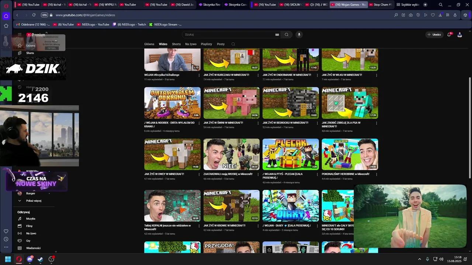
Task: Open the extensions cube icon
Action: tap(465, 15)
